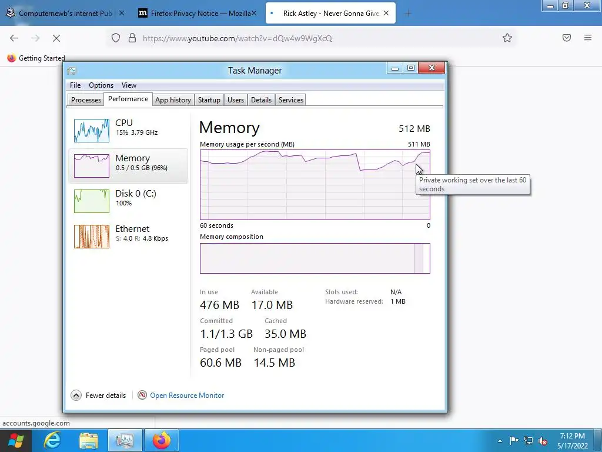Image resolution: width=602 pixels, height=452 pixels.
Task: Open Action Center flag icon
Action: tap(514, 440)
